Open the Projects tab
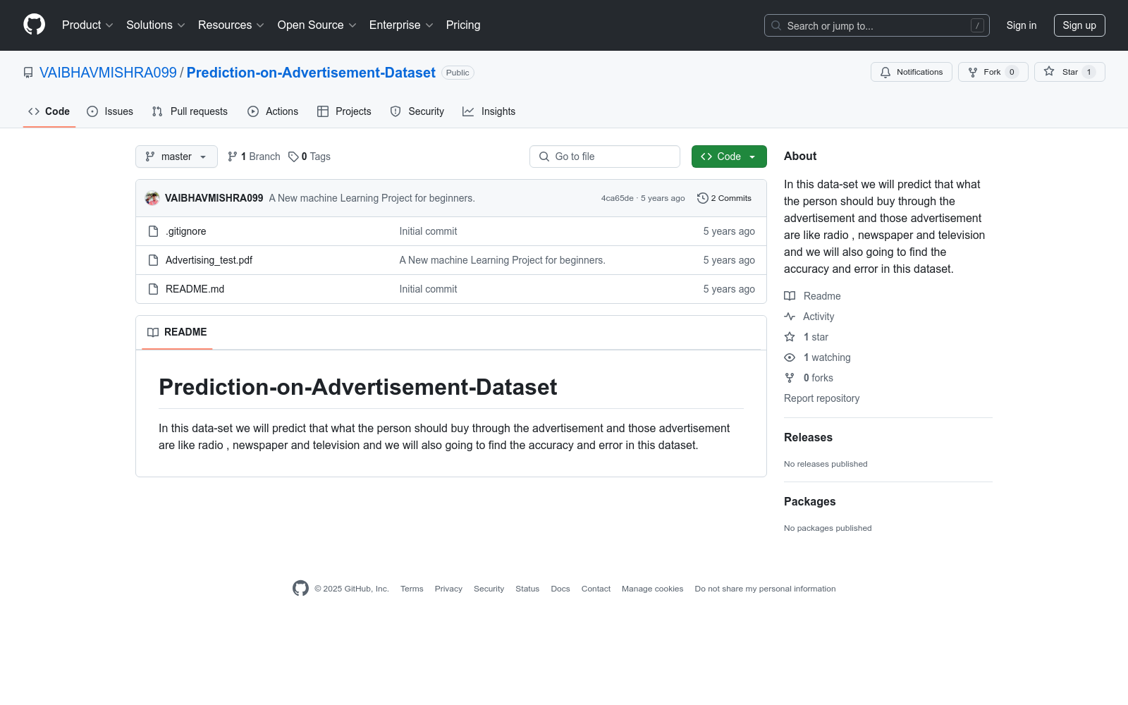Screen dimensions: 1128x705 coord(344,111)
